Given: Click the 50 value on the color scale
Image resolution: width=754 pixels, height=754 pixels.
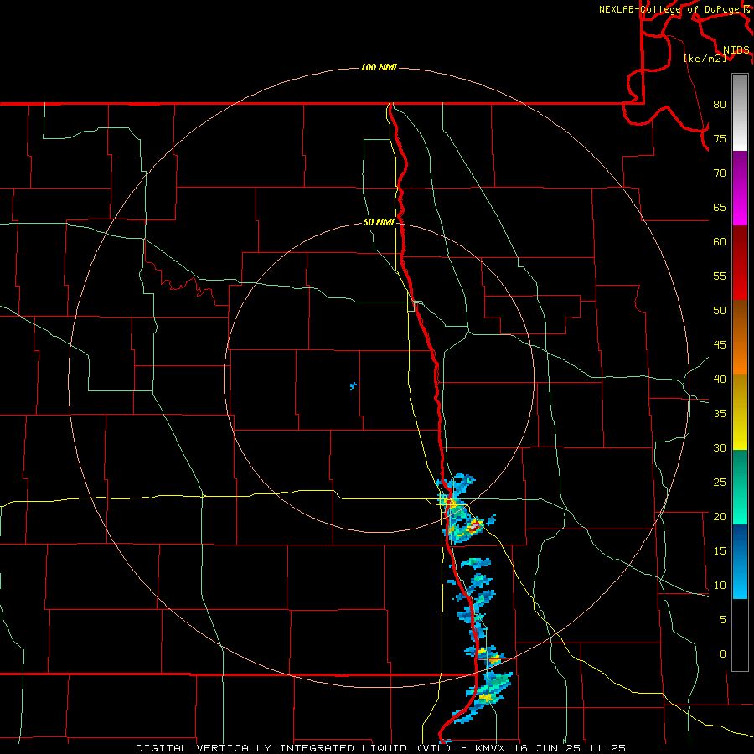Looking at the screenshot, I should tap(720, 311).
